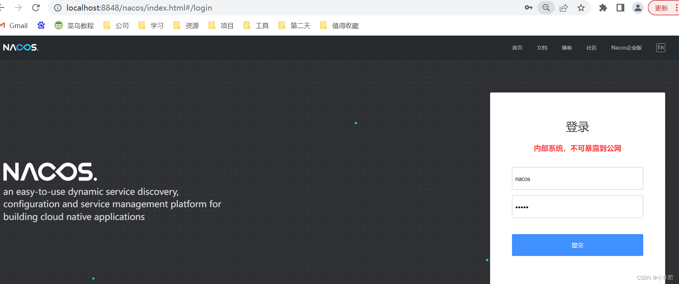Bookmark this page with the star icon
This screenshot has height=284, width=679.
581,8
